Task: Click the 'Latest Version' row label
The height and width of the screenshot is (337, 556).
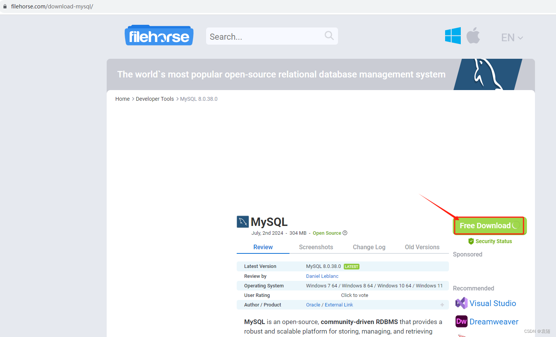Action: coord(260,266)
